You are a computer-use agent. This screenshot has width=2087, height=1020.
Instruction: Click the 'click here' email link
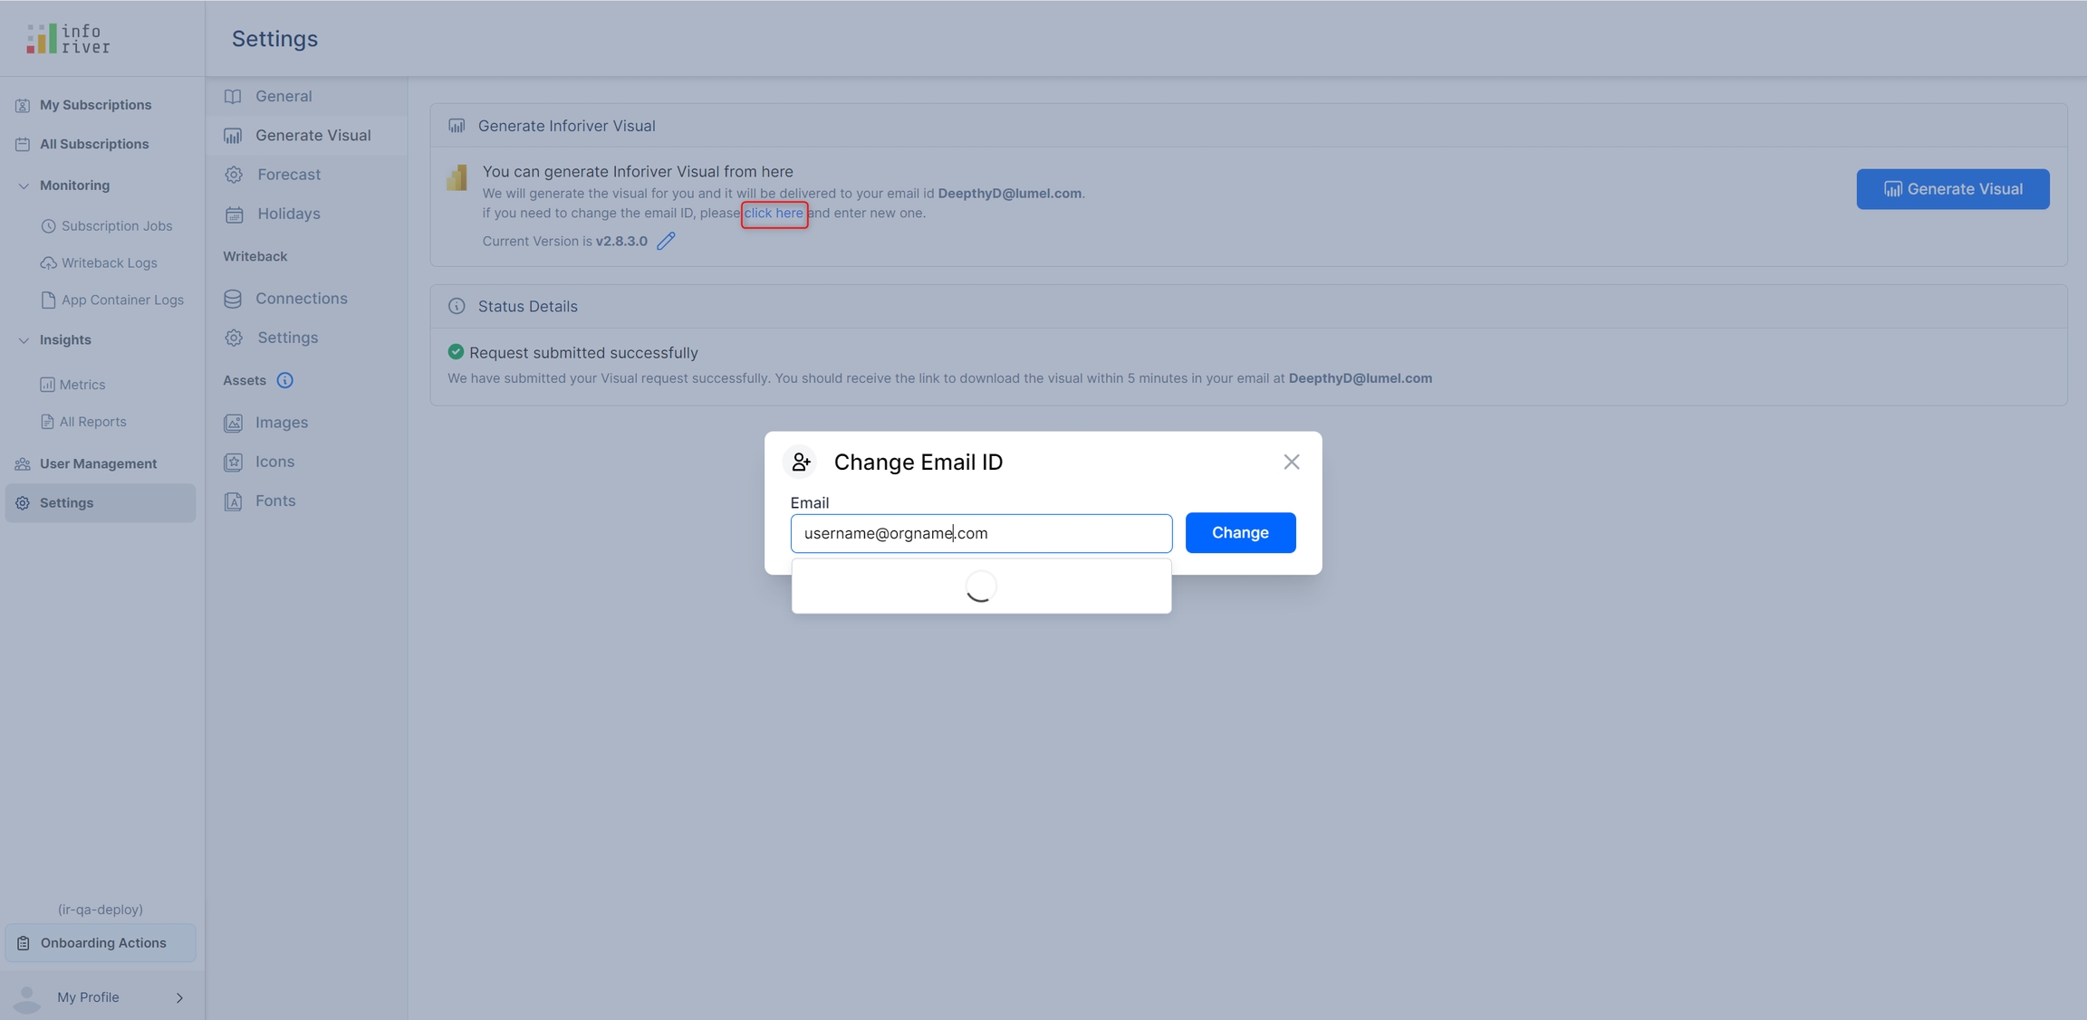click(774, 214)
